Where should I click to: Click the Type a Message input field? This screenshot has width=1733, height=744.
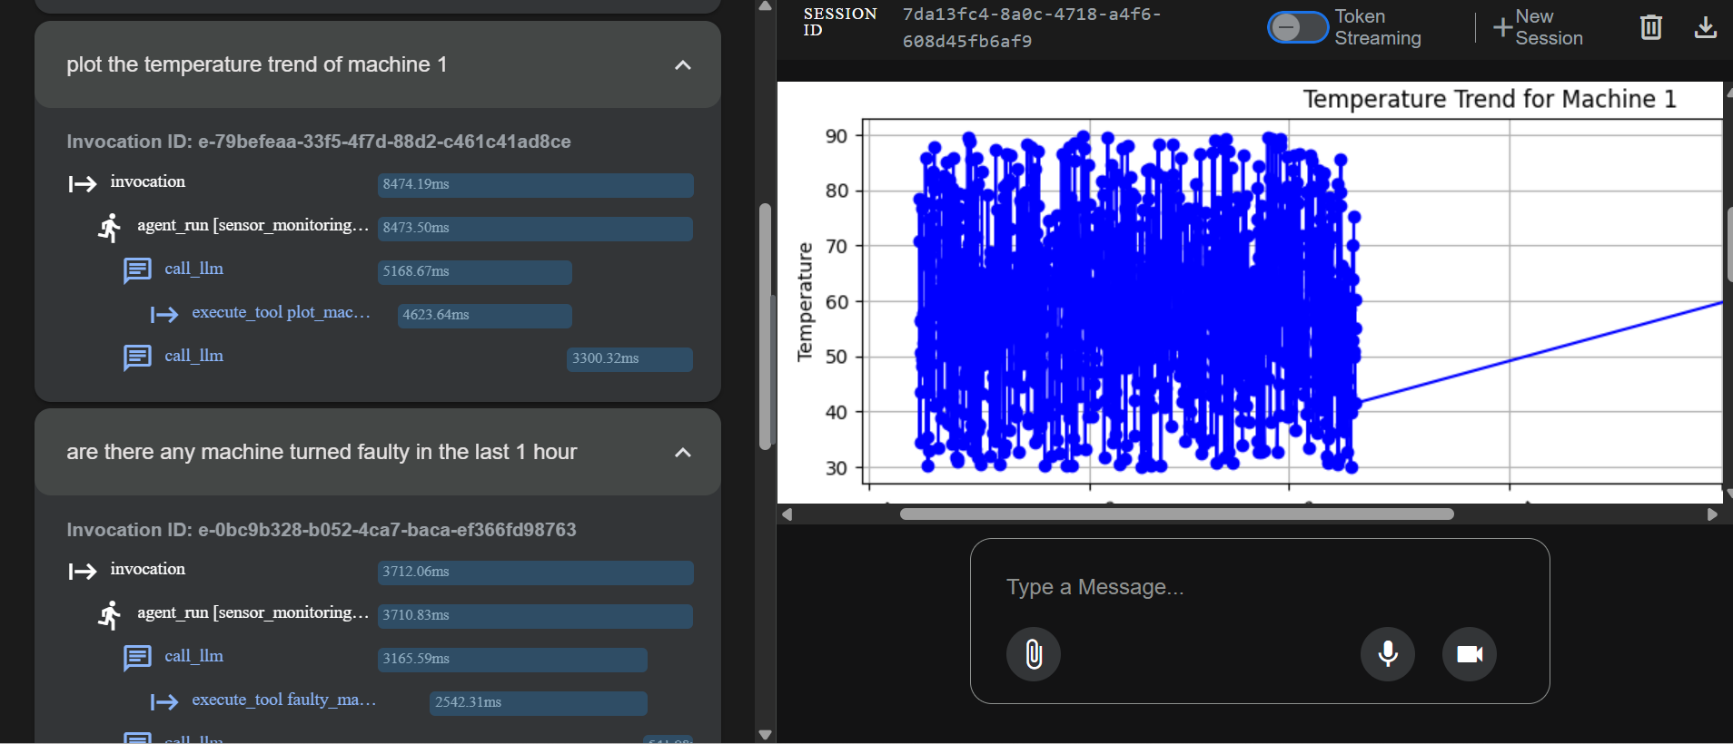coord(1260,587)
